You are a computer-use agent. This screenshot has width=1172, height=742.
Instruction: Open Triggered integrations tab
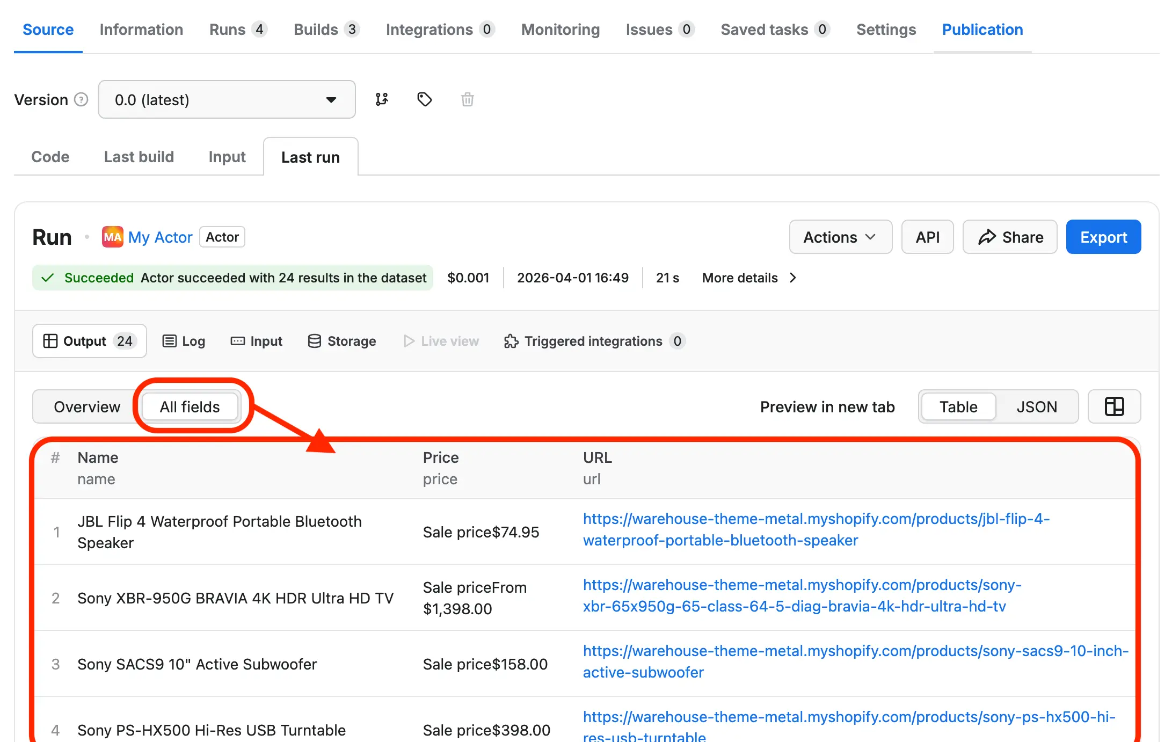coord(594,341)
